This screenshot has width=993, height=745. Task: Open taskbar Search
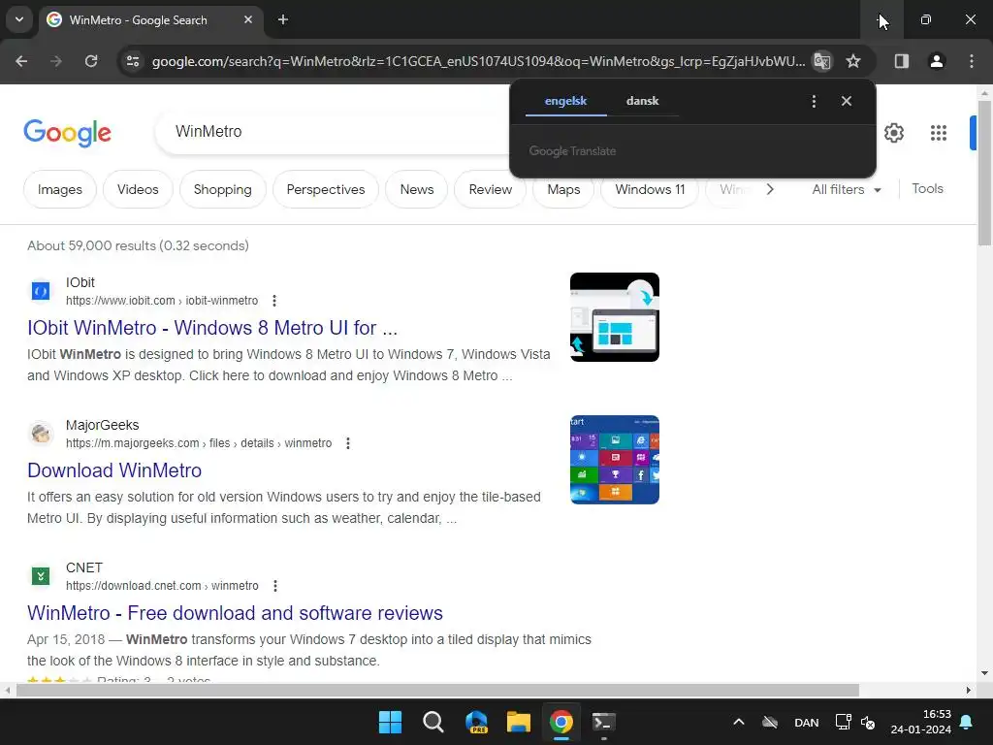433,722
